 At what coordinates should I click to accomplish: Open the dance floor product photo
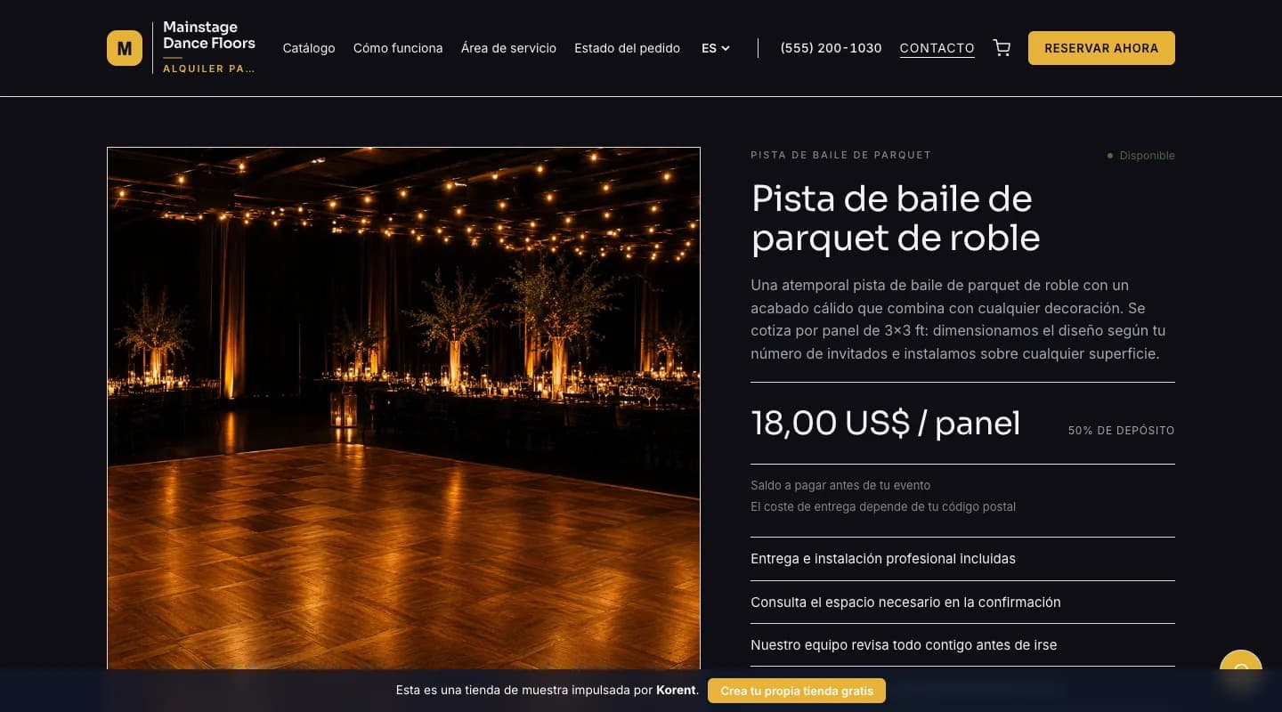click(x=403, y=409)
